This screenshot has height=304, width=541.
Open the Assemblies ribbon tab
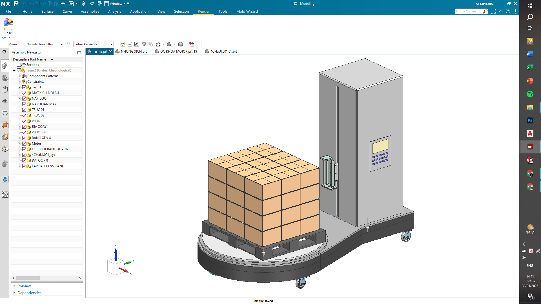[x=90, y=12]
